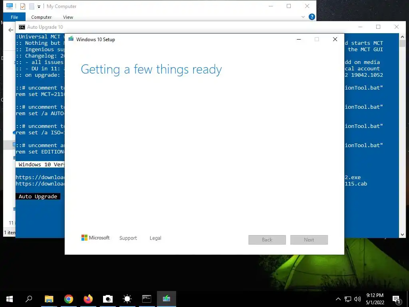Viewport: 409px width, 307px height.
Task: Launch File Explorer from the taskbar
Action: click(x=49, y=299)
